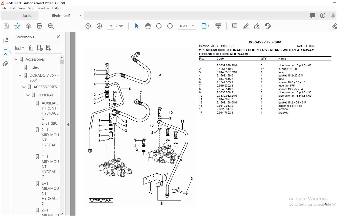
Task: Open the Index bookmark
Action: click(34, 67)
